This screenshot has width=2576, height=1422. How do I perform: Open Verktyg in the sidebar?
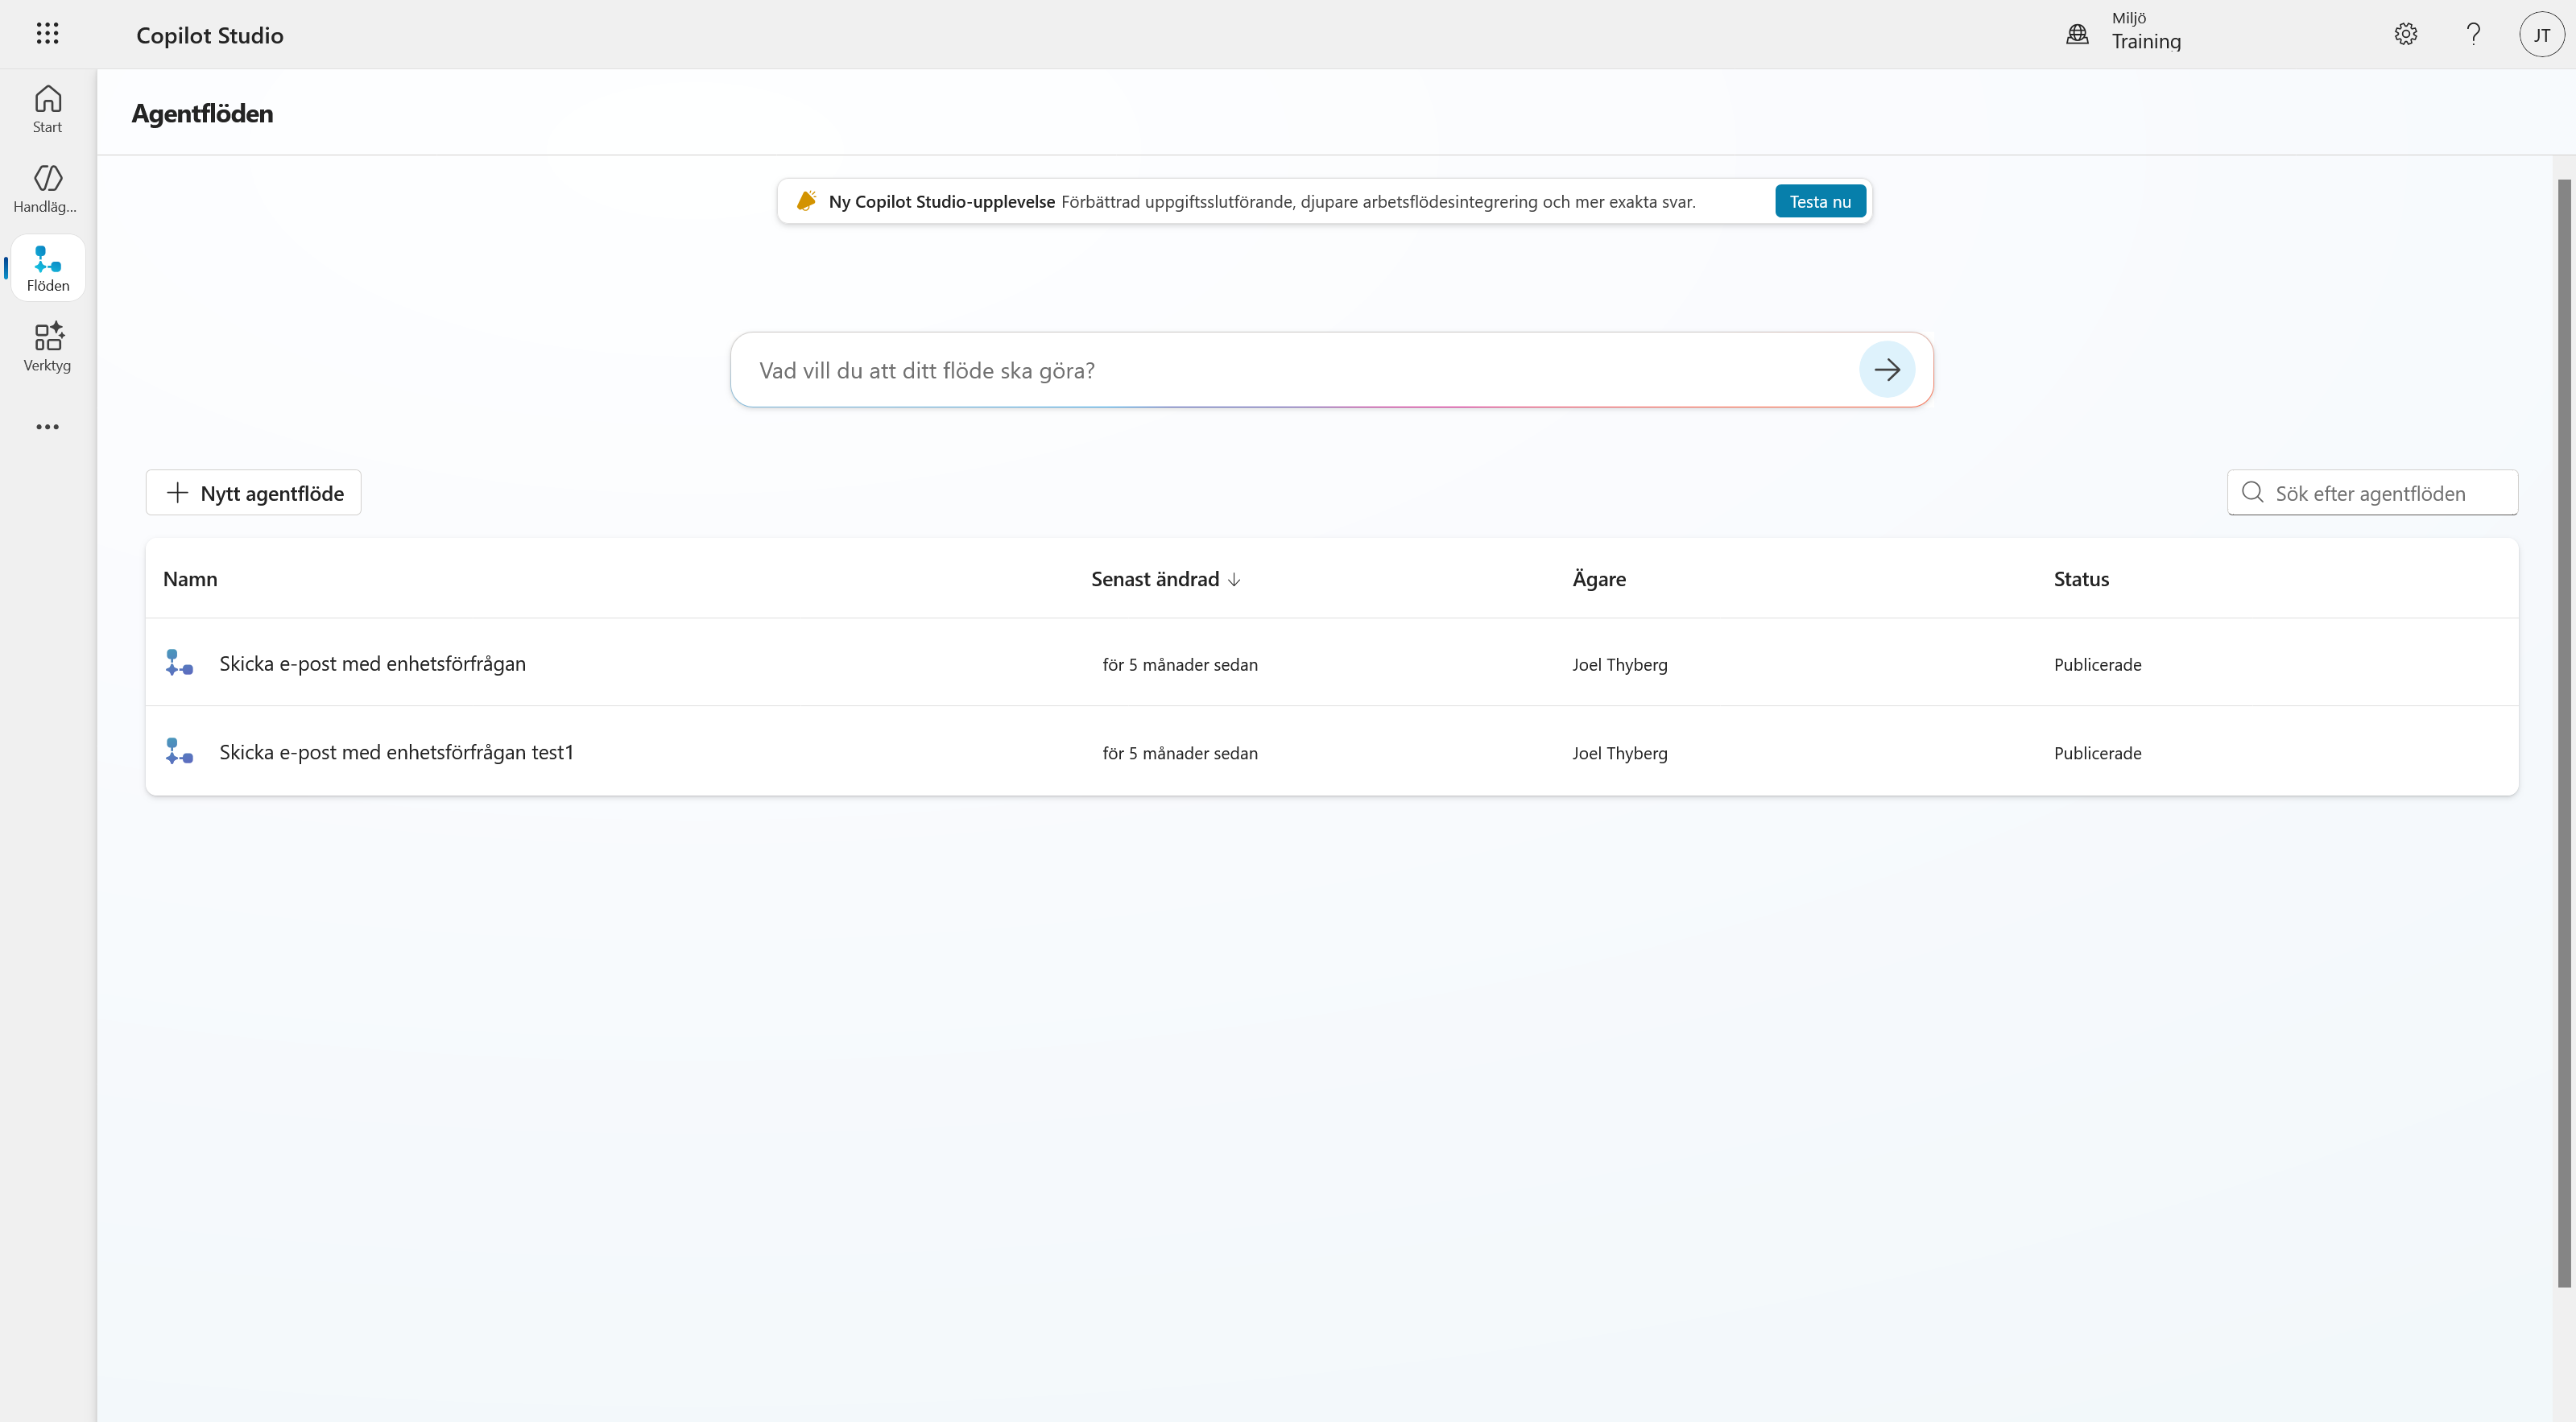[x=47, y=347]
